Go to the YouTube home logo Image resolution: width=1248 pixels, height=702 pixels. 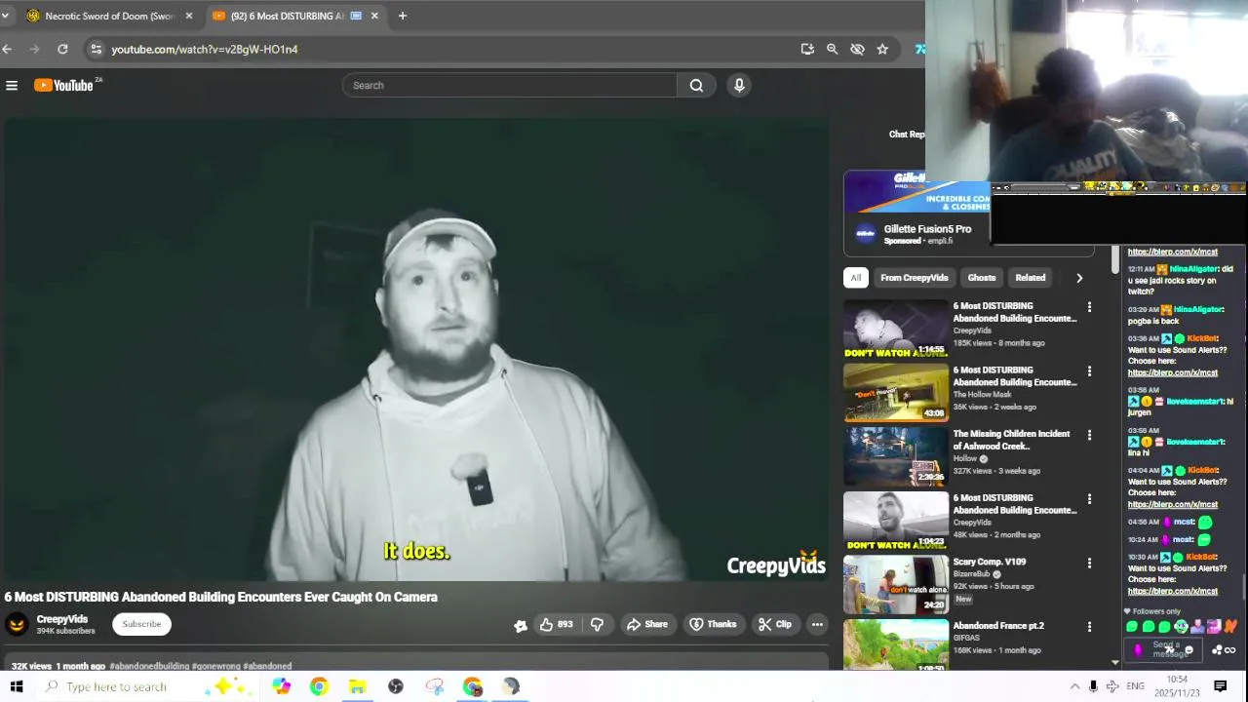pos(64,86)
